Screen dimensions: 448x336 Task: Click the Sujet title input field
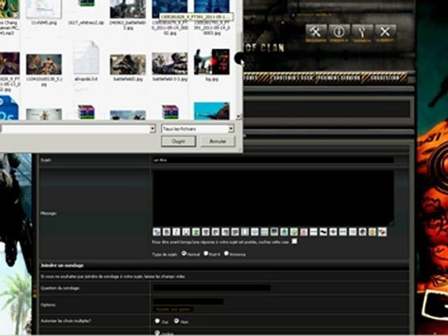[273, 160]
